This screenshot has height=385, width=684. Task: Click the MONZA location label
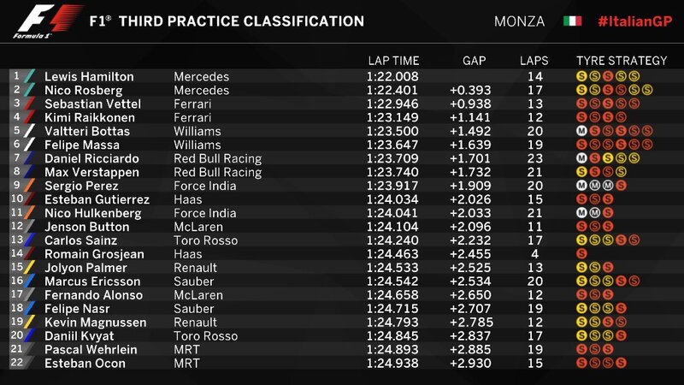pos(518,21)
